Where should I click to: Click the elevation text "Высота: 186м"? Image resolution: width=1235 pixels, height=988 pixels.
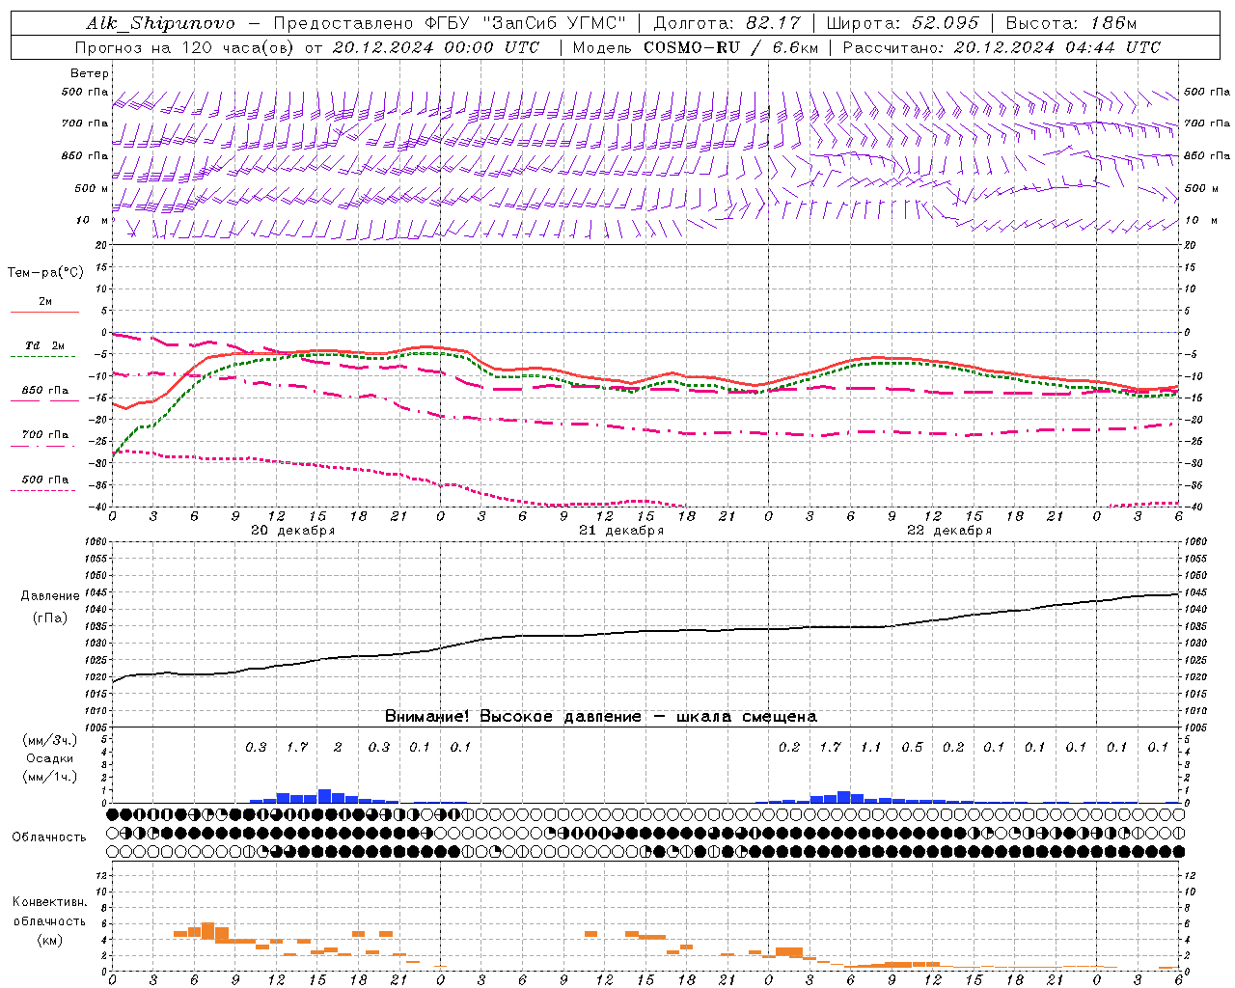(x=1071, y=23)
